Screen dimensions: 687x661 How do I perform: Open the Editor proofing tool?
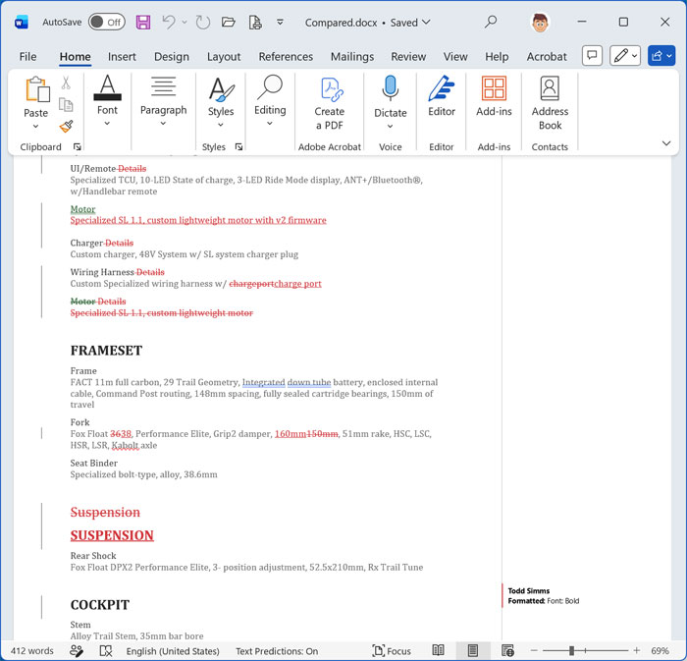tap(442, 97)
